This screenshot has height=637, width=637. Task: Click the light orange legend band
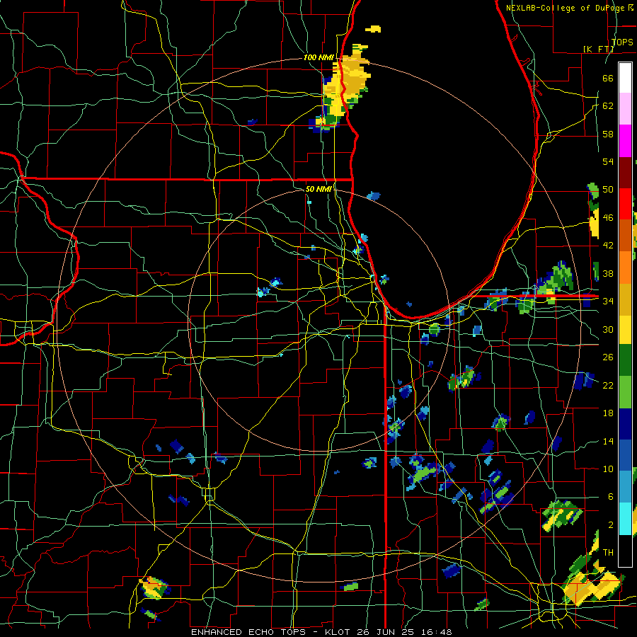tap(625, 267)
